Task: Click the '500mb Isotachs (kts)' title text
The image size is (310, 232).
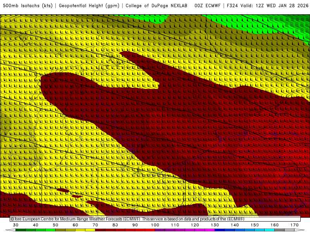Action: [28, 6]
